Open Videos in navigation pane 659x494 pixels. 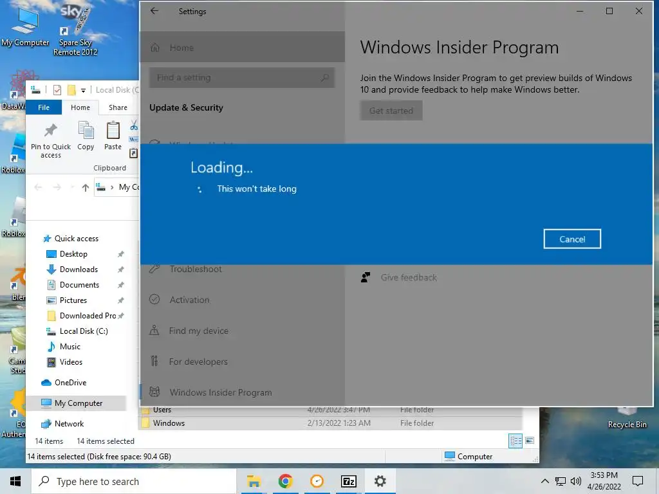71,362
